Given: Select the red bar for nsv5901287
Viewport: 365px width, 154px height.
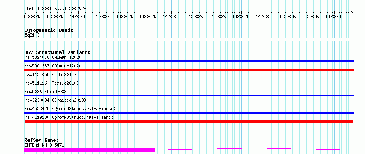Looking at the screenshot, I should [x=189, y=70].
